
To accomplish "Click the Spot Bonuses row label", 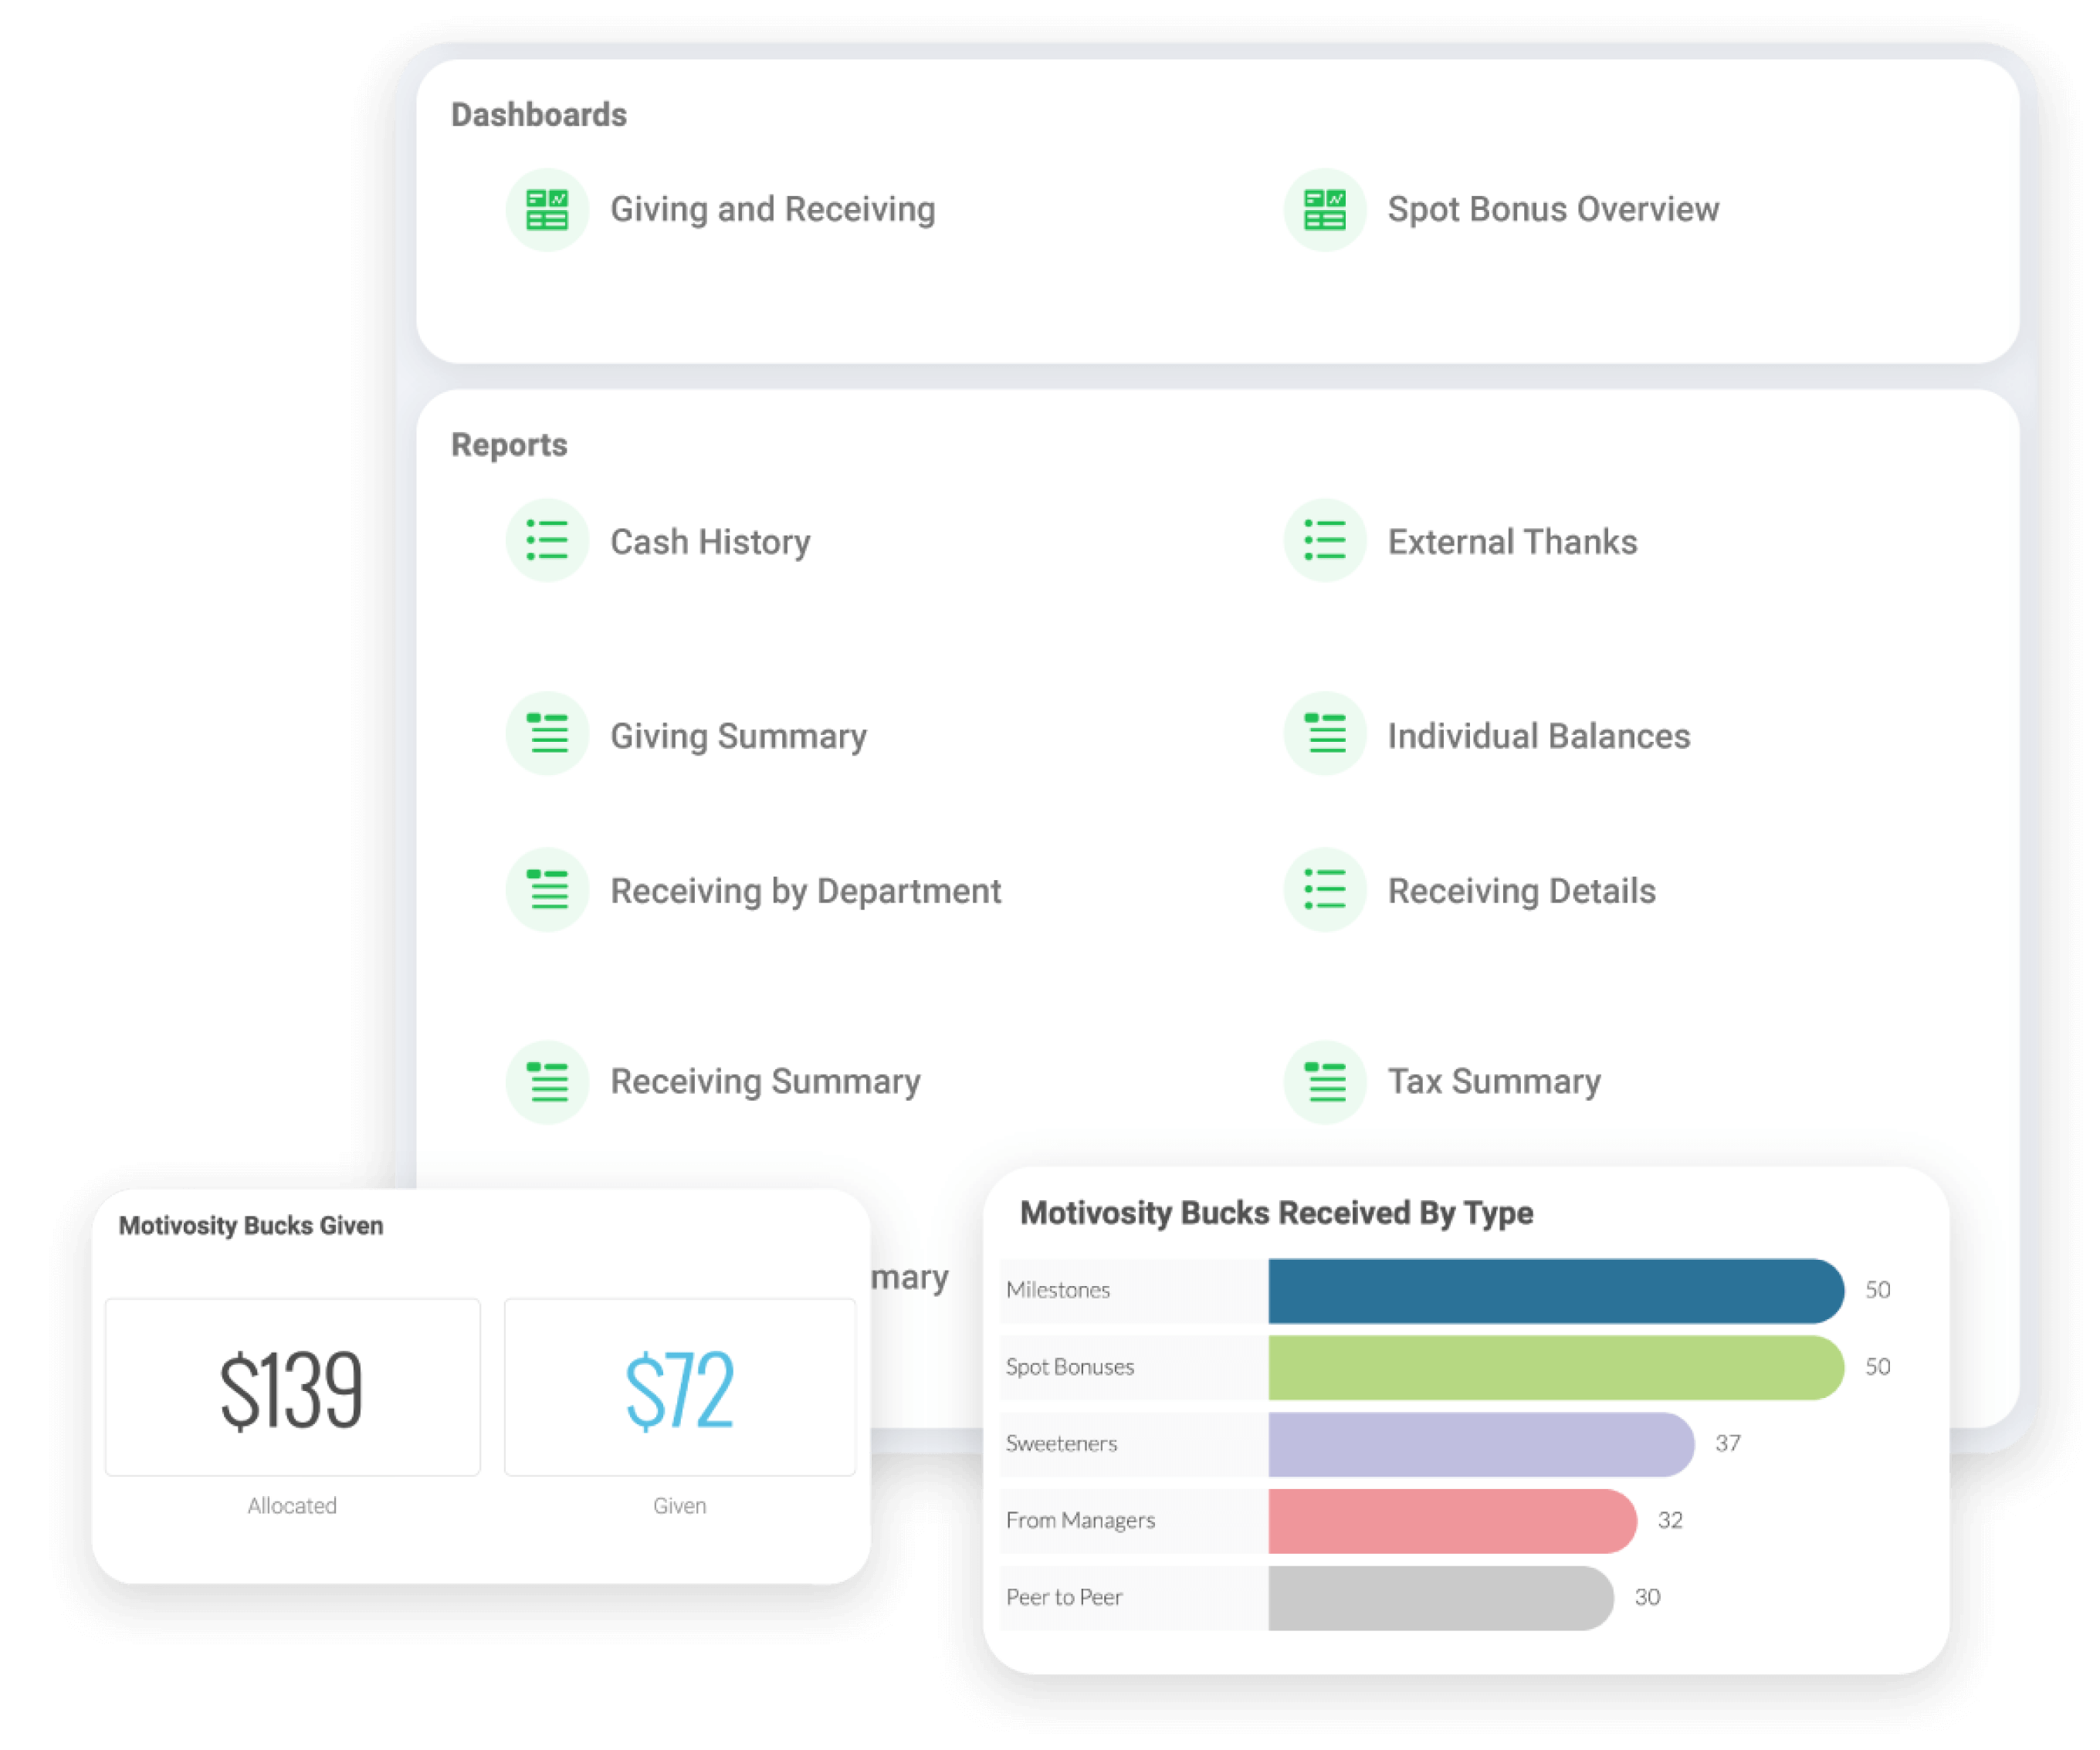I will [x=1070, y=1368].
